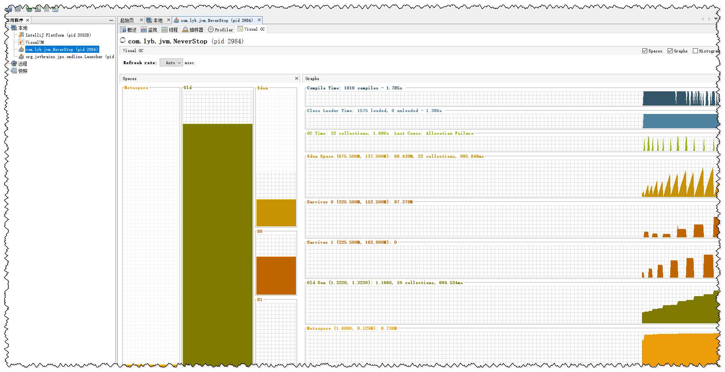The height and width of the screenshot is (372, 725).
Task: Close the 起始页 tab
Action: (x=142, y=20)
